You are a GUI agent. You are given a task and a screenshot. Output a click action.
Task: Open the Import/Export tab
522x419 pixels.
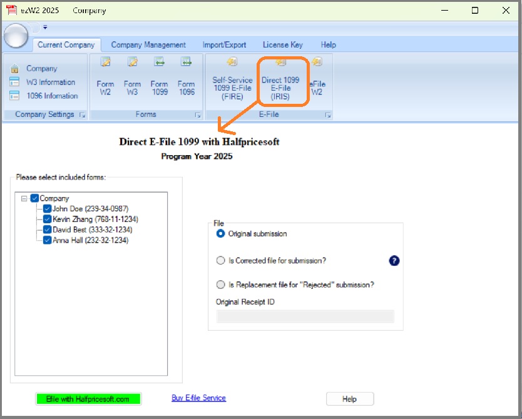point(224,45)
